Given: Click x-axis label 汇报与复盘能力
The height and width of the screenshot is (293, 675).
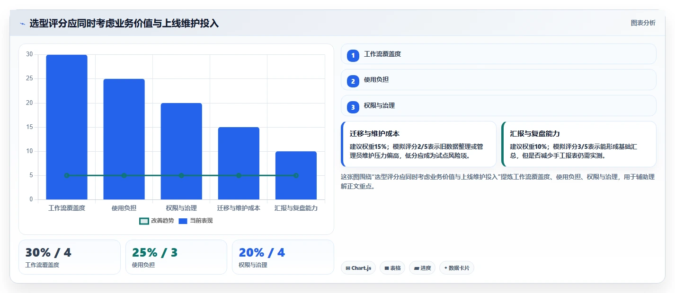Looking at the screenshot, I should click(296, 208).
